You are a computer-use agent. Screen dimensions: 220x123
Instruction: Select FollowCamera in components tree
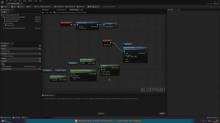[10, 25]
